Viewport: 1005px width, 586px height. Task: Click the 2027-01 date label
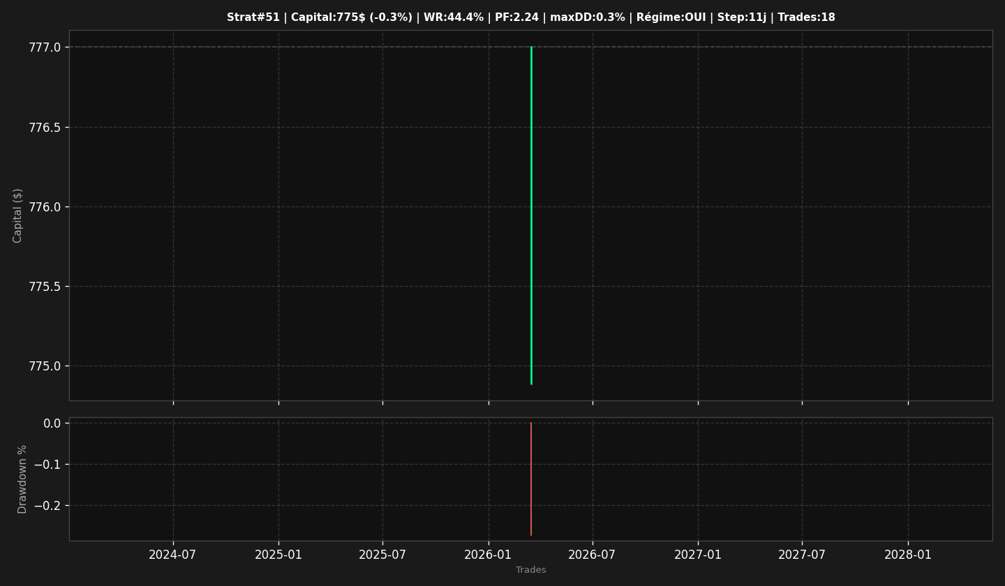pos(698,555)
